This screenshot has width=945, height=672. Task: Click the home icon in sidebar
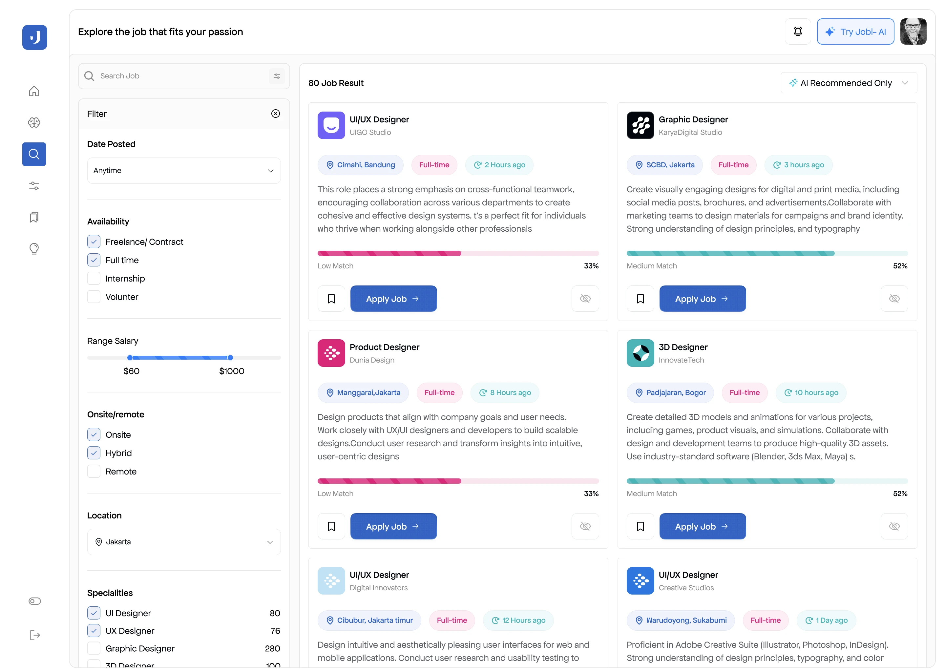[34, 91]
